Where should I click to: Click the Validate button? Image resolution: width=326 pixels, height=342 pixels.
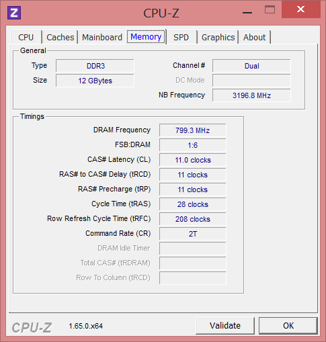[x=225, y=325]
